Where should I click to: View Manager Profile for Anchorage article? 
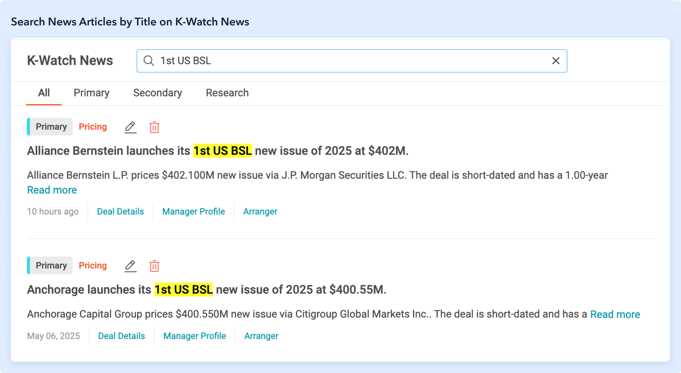tap(194, 336)
